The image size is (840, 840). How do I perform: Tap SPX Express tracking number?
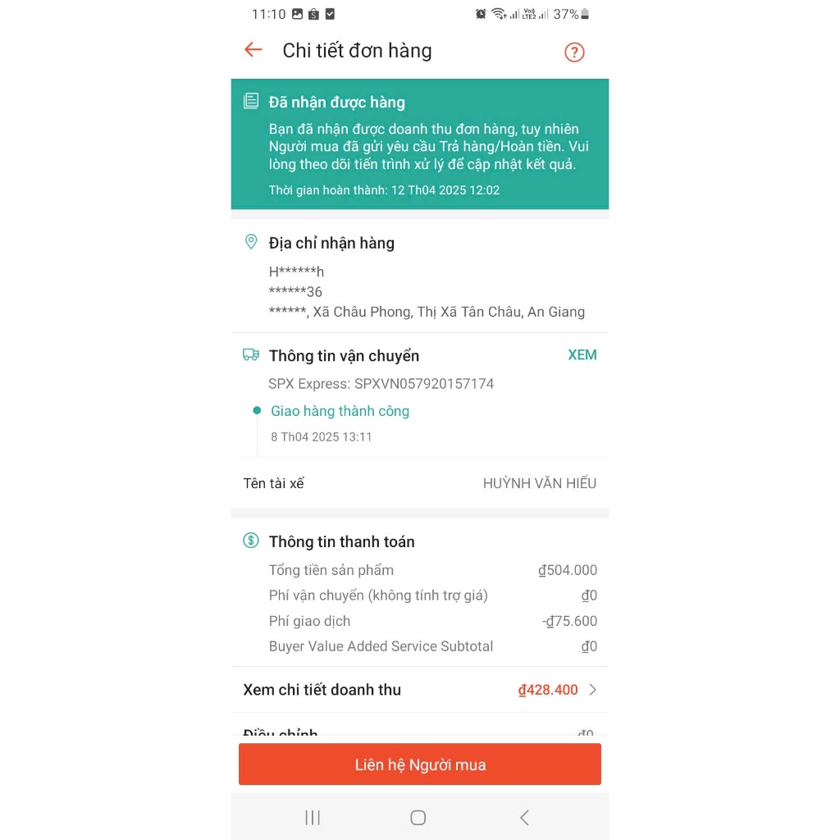click(x=381, y=384)
